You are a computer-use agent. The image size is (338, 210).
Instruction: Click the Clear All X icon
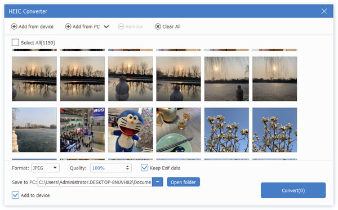(x=158, y=26)
